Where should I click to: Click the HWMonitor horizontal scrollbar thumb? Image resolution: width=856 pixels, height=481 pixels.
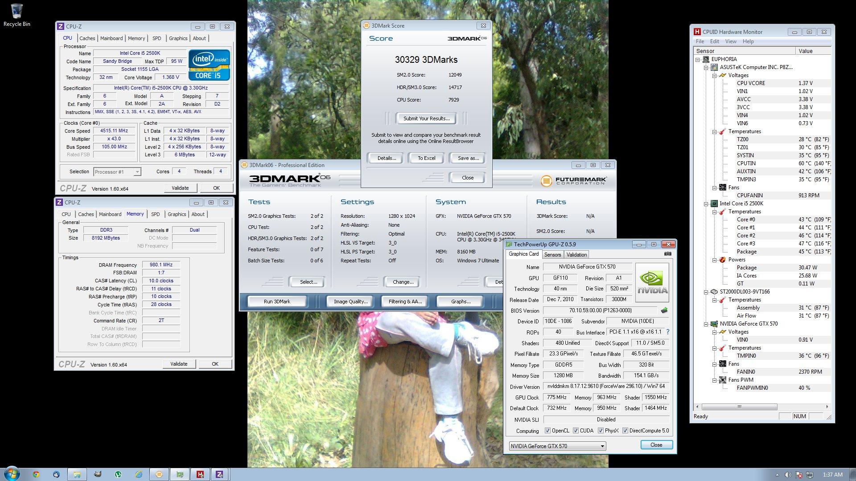739,407
